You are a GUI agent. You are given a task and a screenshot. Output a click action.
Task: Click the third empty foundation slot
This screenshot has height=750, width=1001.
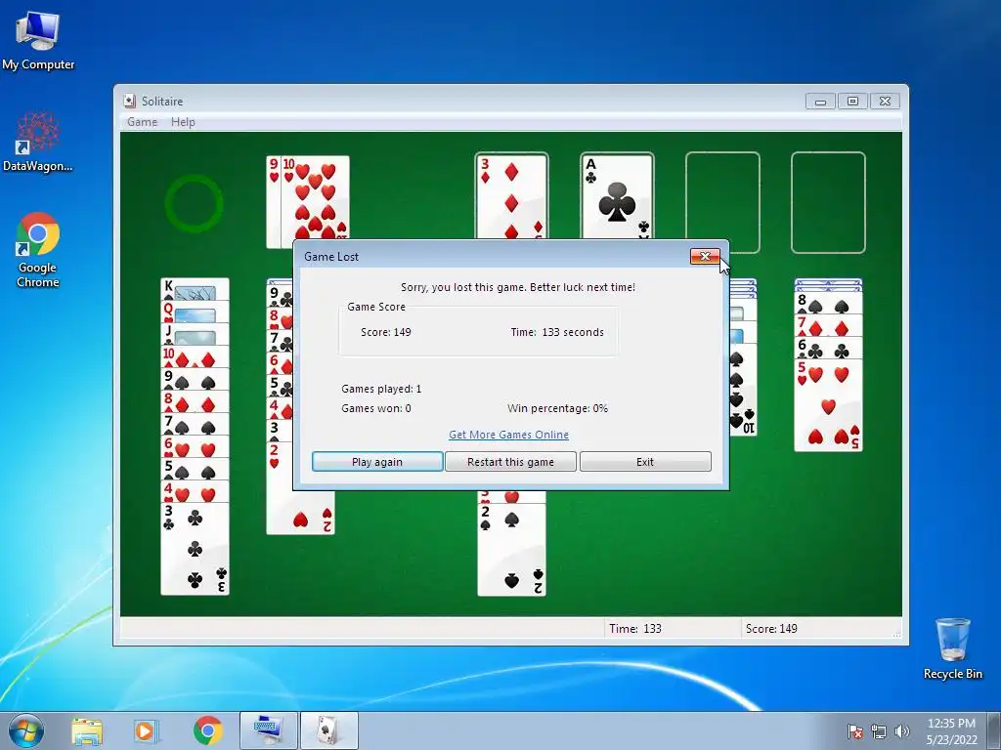point(722,202)
